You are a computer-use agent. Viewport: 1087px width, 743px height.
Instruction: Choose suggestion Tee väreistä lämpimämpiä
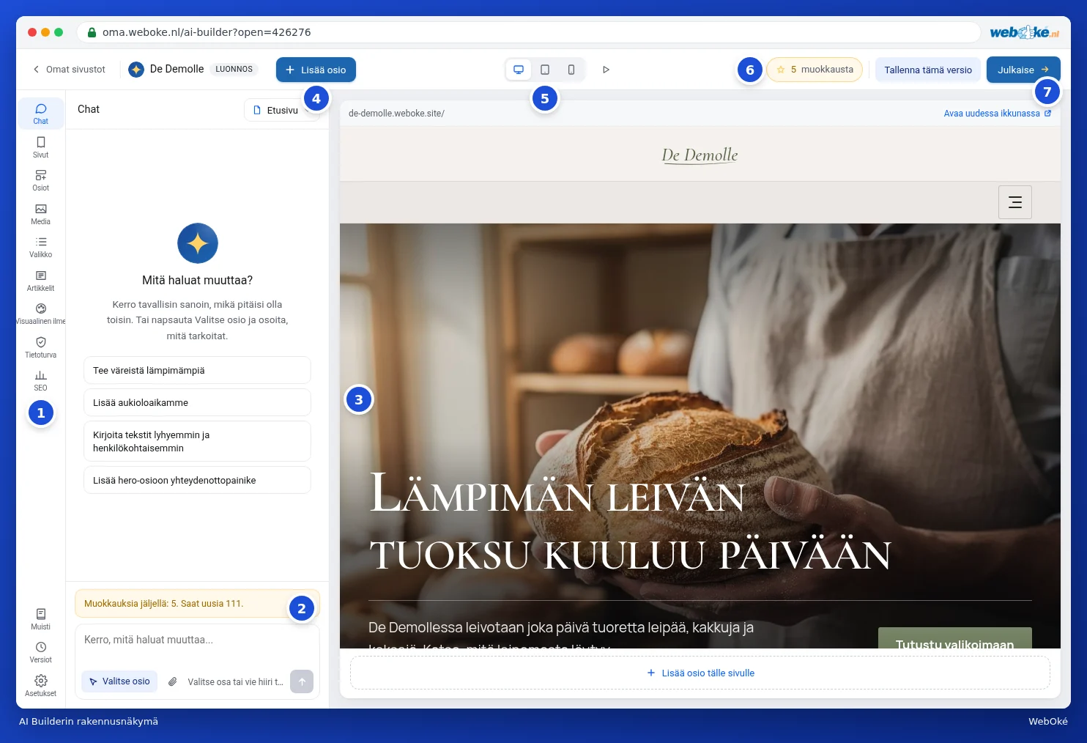[x=197, y=370]
